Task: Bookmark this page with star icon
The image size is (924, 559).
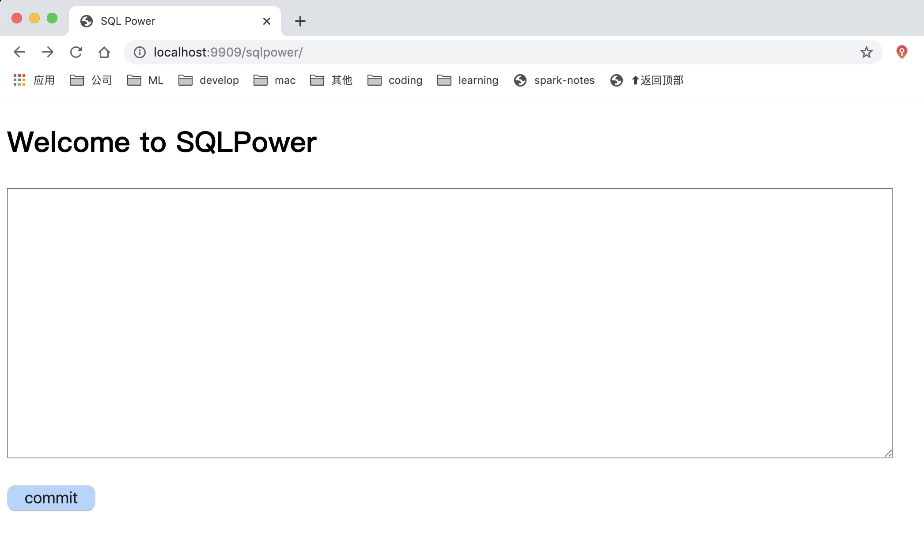Action: (866, 52)
